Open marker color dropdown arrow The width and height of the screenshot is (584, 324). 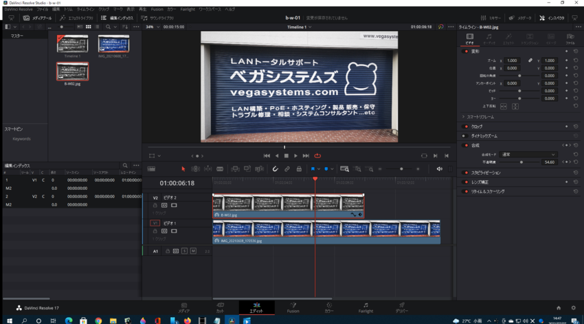tap(332, 169)
